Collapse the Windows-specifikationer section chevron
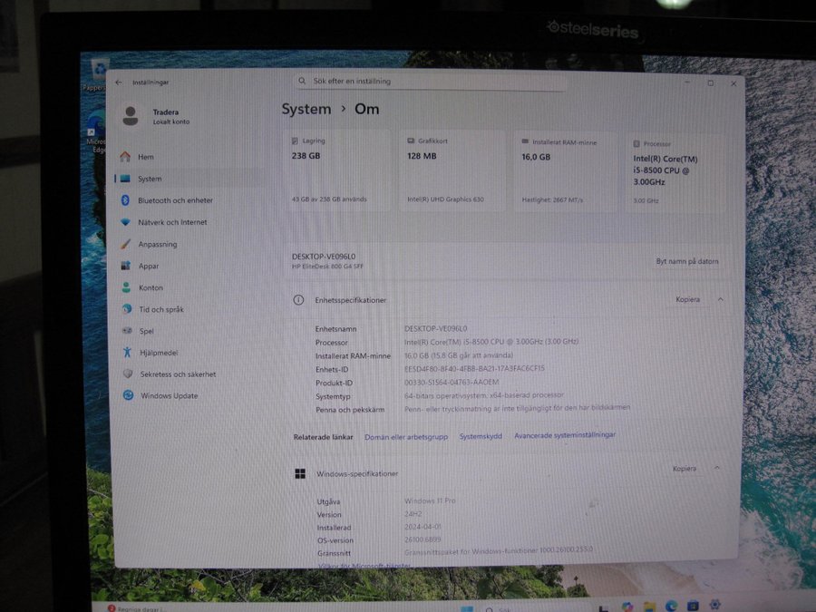Viewport: 816px width, 612px height. tap(717, 469)
